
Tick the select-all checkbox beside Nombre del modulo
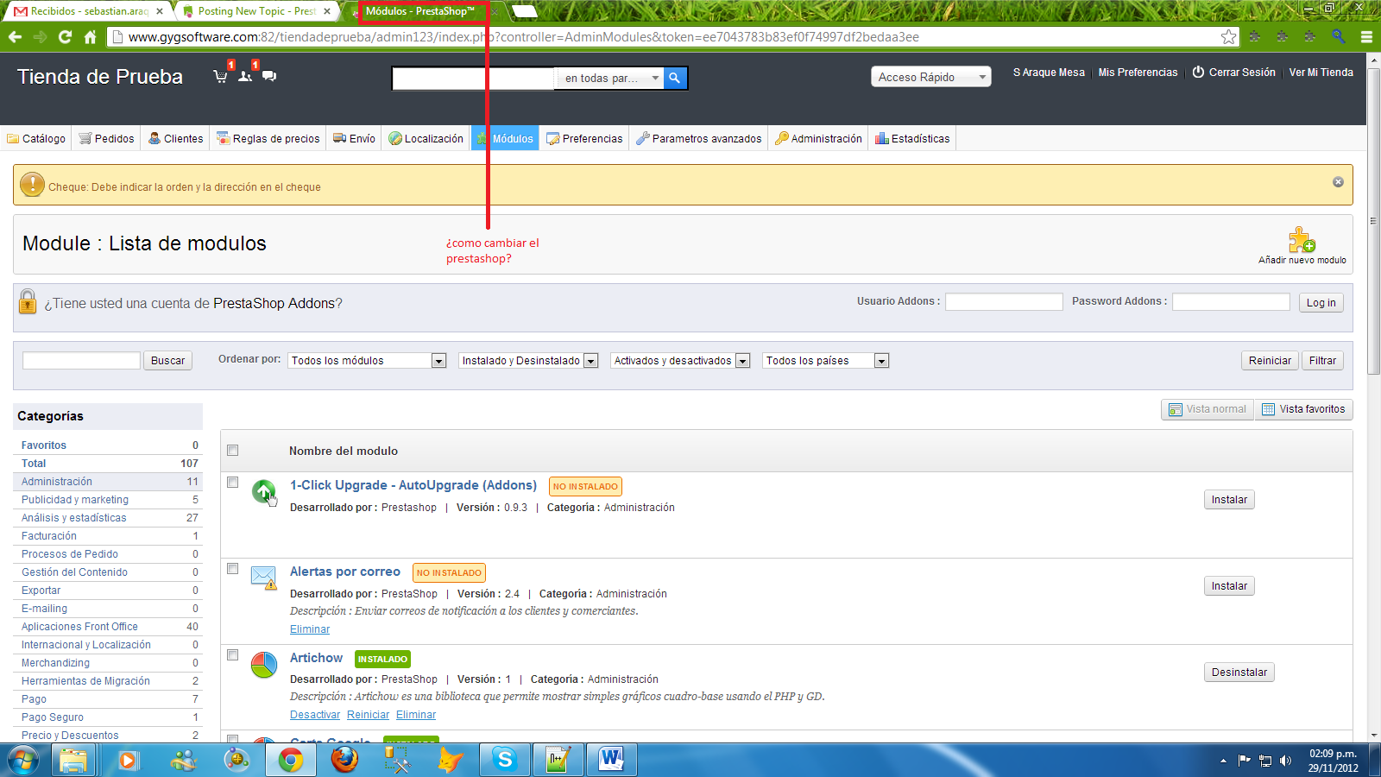[232, 451]
